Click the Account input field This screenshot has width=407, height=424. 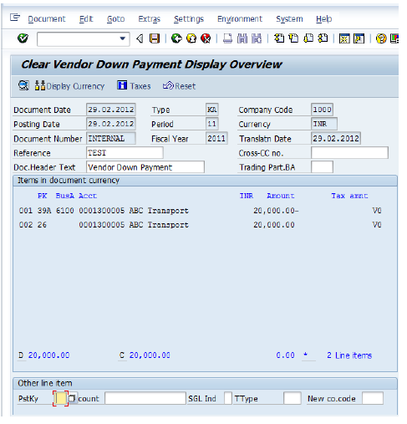[x=145, y=398]
